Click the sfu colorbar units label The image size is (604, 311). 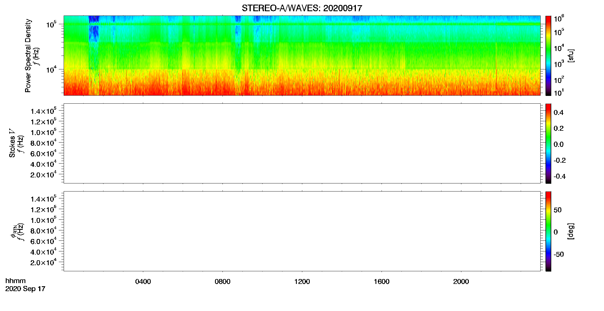571,56
